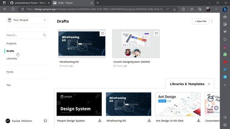The width and height of the screenshot is (230, 129).
Task: Click the Equipe TekZoom profile avatar
Action: [x=8, y=121]
